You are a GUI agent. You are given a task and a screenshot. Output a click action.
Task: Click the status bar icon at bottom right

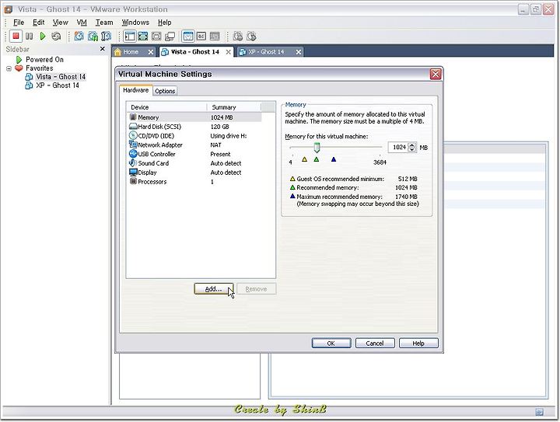tap(540, 413)
